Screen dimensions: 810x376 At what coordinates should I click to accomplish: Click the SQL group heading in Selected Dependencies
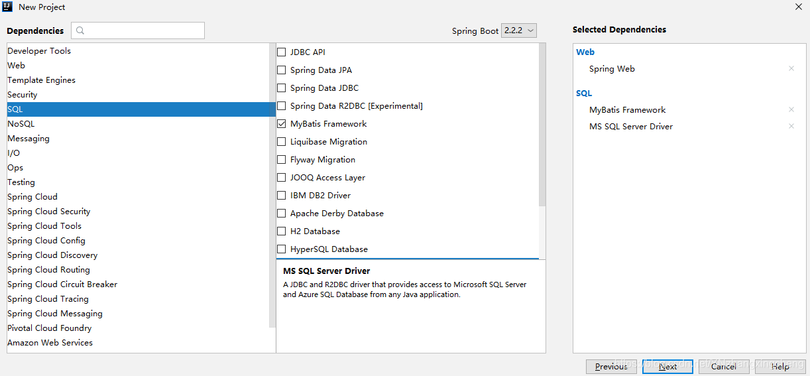tap(584, 93)
